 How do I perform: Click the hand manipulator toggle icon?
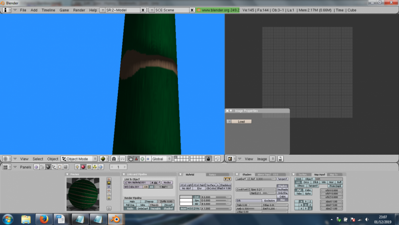pyautogui.click(x=130, y=159)
